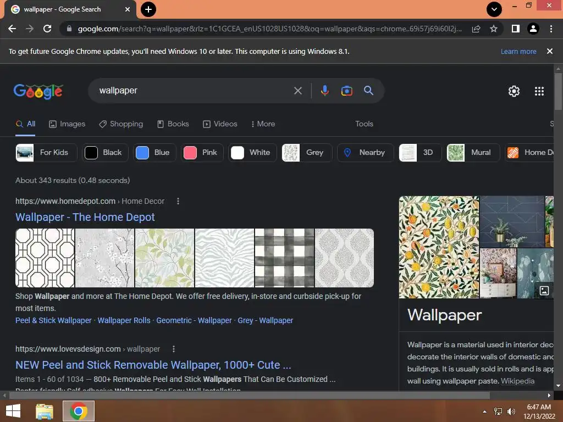Open the Learn more link about updates
Screen dimensions: 563x422
[518, 52]
